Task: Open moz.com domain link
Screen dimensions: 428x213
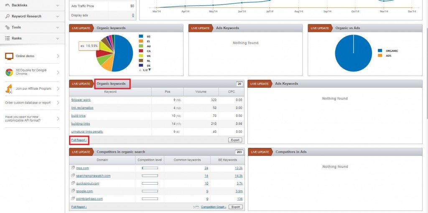Action: [82, 168]
